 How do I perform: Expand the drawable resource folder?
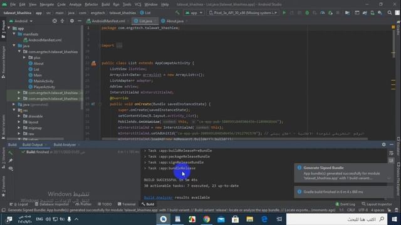click(x=19, y=116)
